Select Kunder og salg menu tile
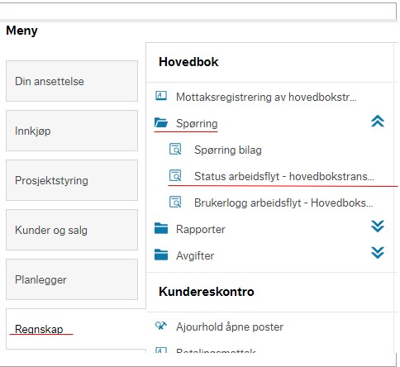The image size is (400, 367). click(72, 230)
